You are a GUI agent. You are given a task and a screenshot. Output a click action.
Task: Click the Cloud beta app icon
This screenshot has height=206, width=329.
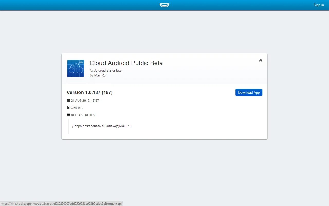[76, 68]
